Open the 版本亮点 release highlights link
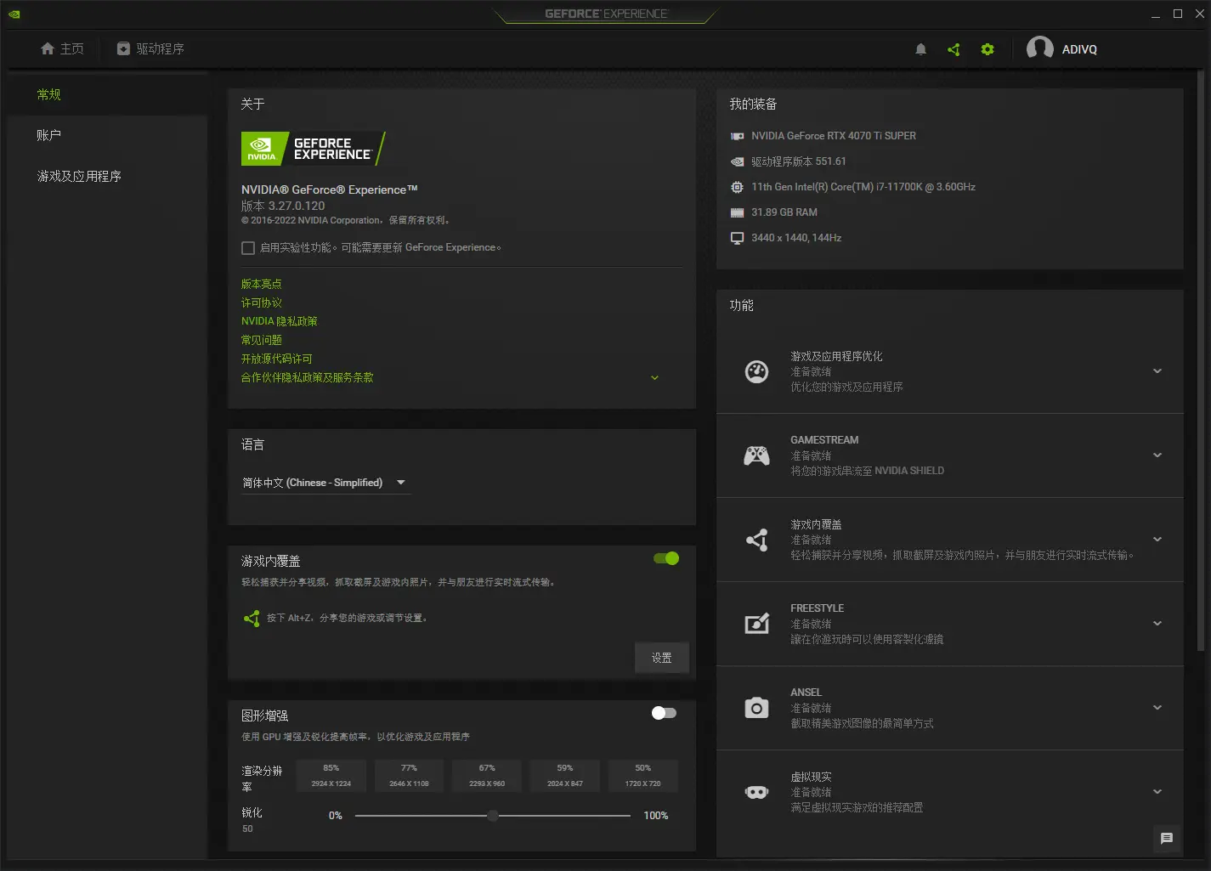Screen dimensions: 1211x871 [261, 284]
